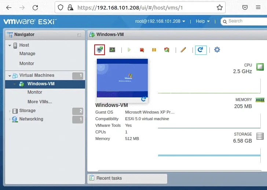Expand the Networking tree node
Screen dimensions: 267x190
[x=10, y=119]
